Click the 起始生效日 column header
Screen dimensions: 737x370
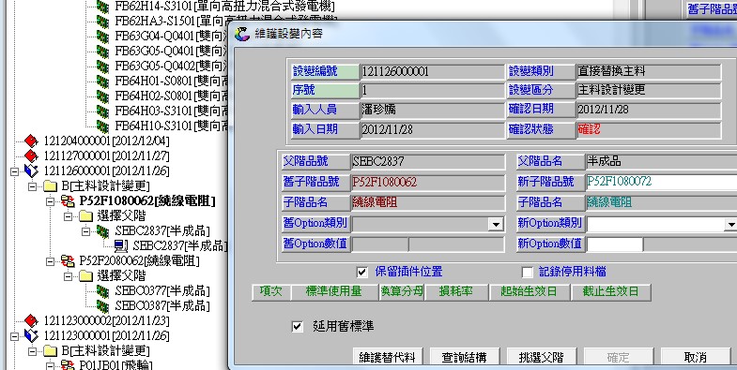(529, 291)
